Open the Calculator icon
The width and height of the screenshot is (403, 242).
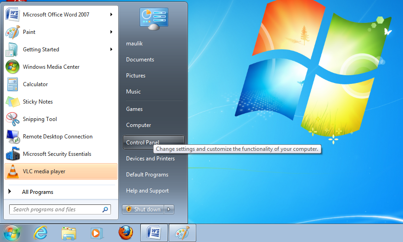tap(12, 84)
